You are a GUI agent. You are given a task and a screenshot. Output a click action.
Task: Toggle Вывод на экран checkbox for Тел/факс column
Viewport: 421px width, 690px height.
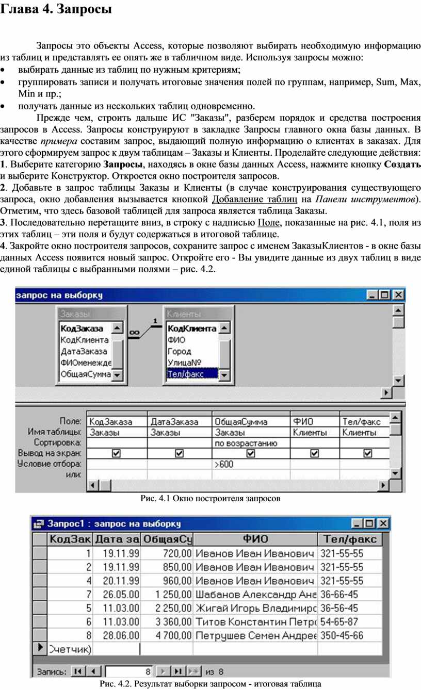coord(368,453)
